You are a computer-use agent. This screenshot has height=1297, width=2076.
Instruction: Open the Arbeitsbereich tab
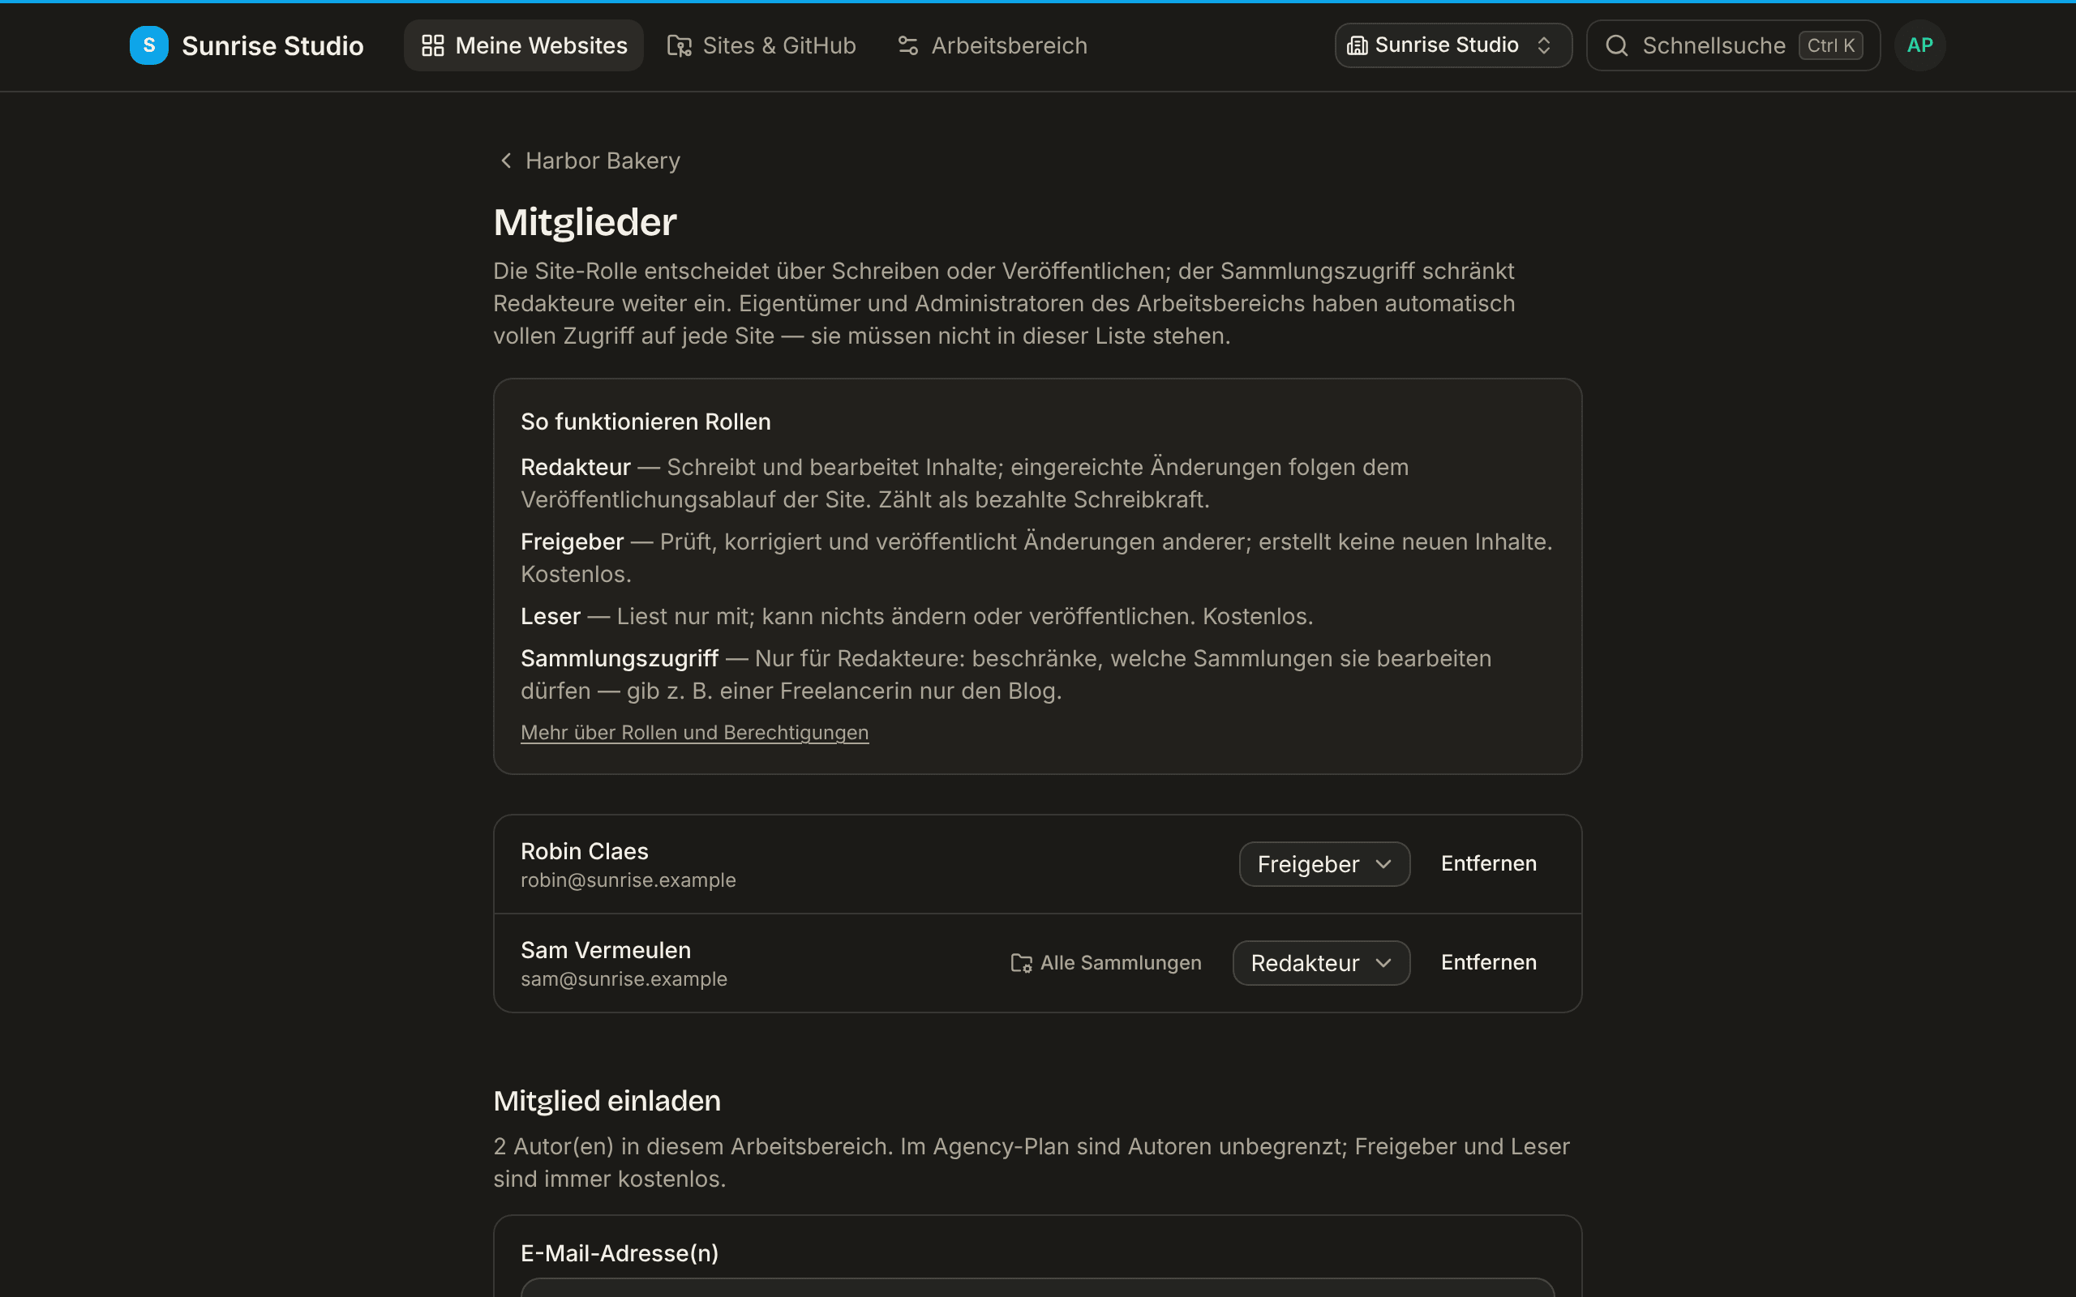click(993, 45)
